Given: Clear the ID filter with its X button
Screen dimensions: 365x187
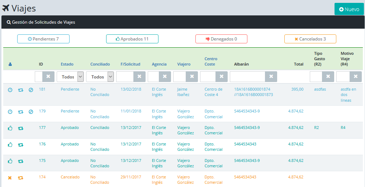Looking at the screenshot, I should 48,77.
